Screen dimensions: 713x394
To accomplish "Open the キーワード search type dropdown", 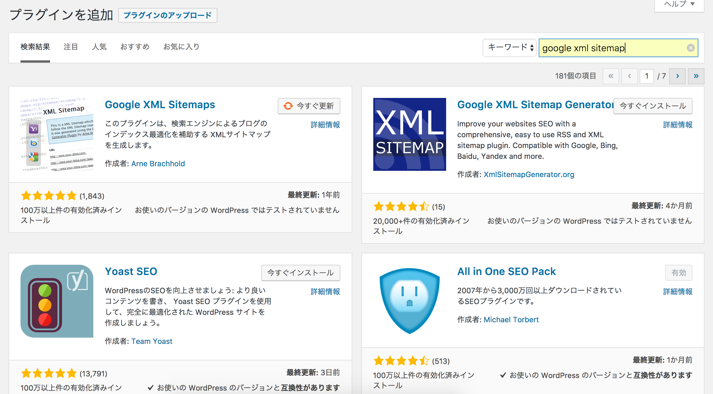I will pyautogui.click(x=510, y=48).
